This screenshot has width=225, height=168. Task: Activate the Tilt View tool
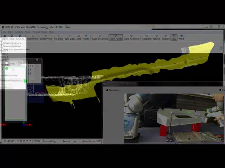click(x=58, y=37)
